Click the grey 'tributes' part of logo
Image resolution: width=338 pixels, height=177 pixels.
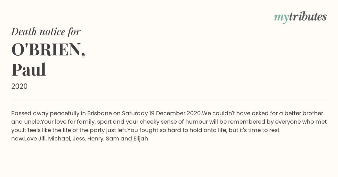[308, 17]
